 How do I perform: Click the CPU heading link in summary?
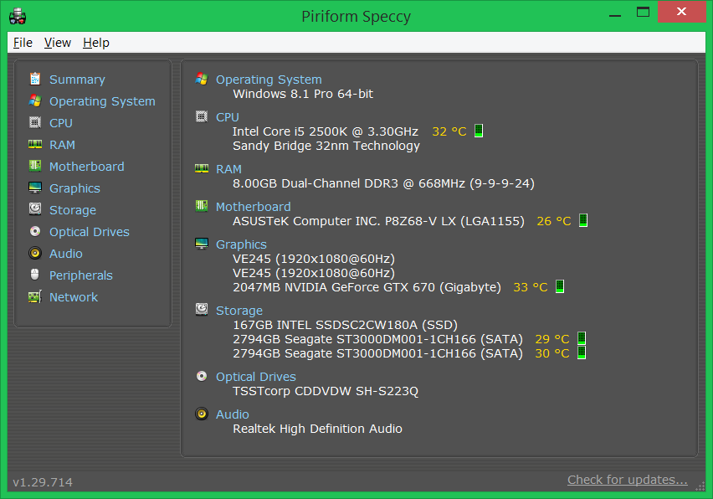point(228,117)
